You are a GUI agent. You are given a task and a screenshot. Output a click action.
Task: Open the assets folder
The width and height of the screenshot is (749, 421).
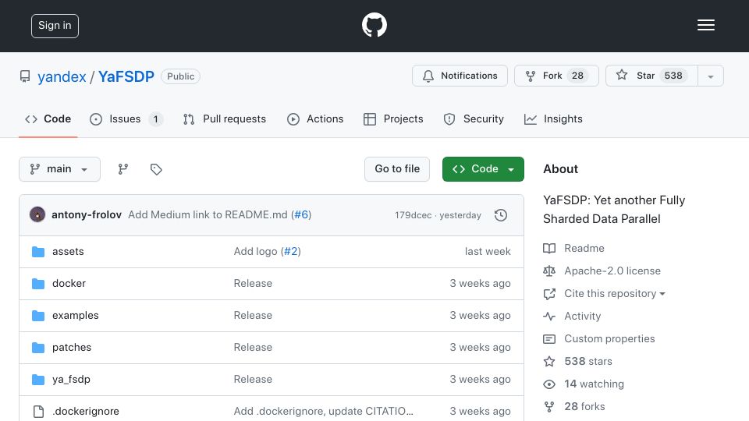coord(68,252)
